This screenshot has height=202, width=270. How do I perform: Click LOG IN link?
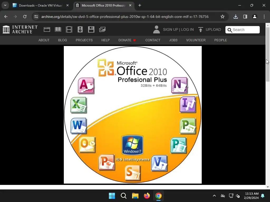187,29
